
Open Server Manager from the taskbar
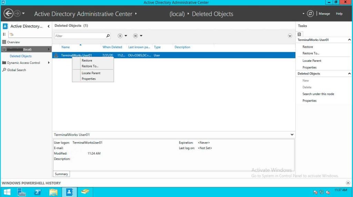[x=22, y=192]
